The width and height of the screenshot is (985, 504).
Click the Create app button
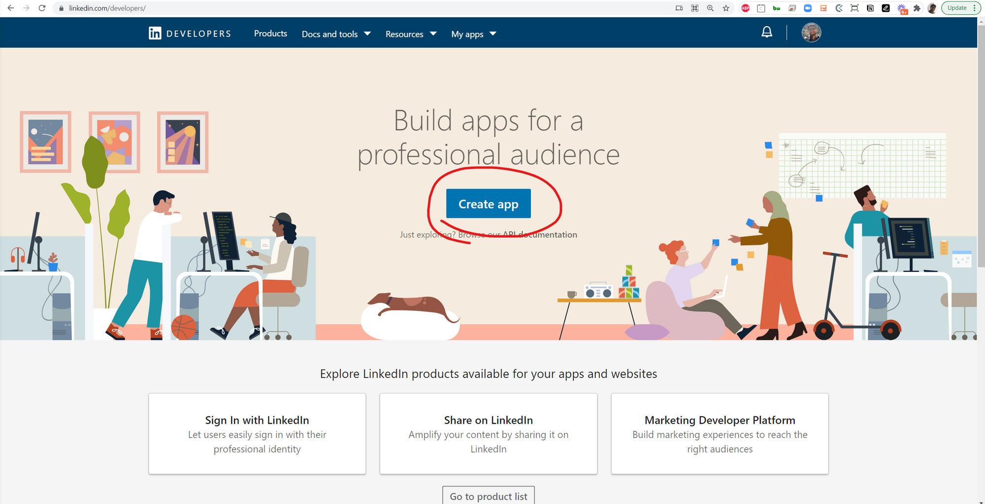point(488,203)
